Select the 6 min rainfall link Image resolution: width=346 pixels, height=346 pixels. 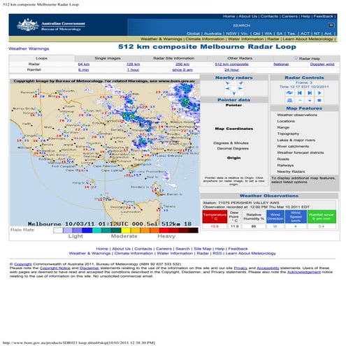(x=83, y=70)
